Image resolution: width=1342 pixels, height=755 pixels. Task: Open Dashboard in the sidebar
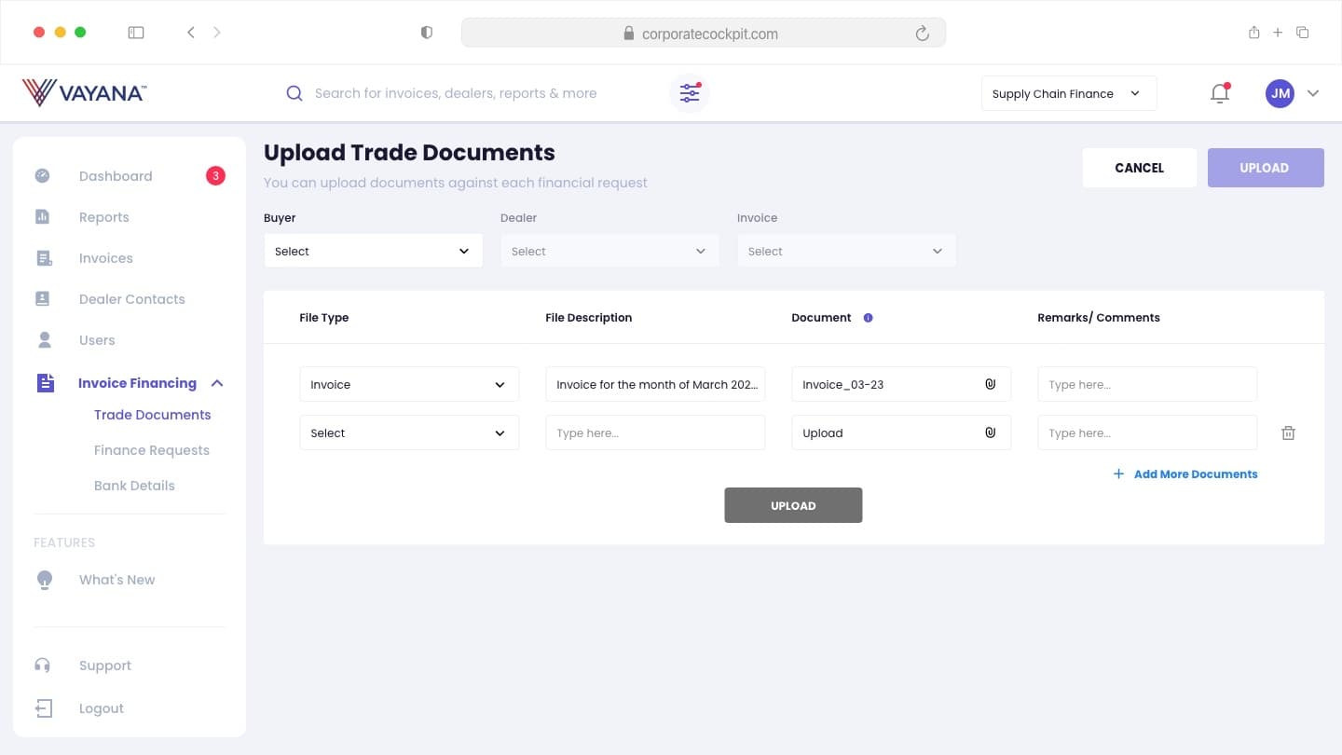point(116,176)
